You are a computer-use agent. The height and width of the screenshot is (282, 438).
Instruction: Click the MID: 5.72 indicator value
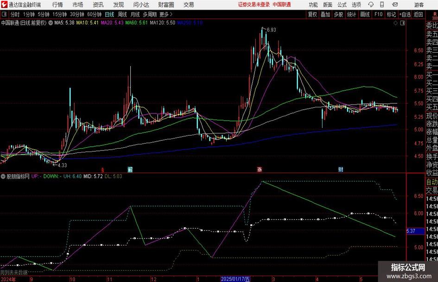tap(93, 176)
